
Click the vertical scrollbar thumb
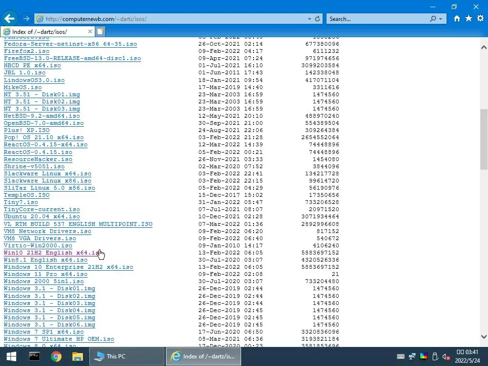click(x=484, y=139)
